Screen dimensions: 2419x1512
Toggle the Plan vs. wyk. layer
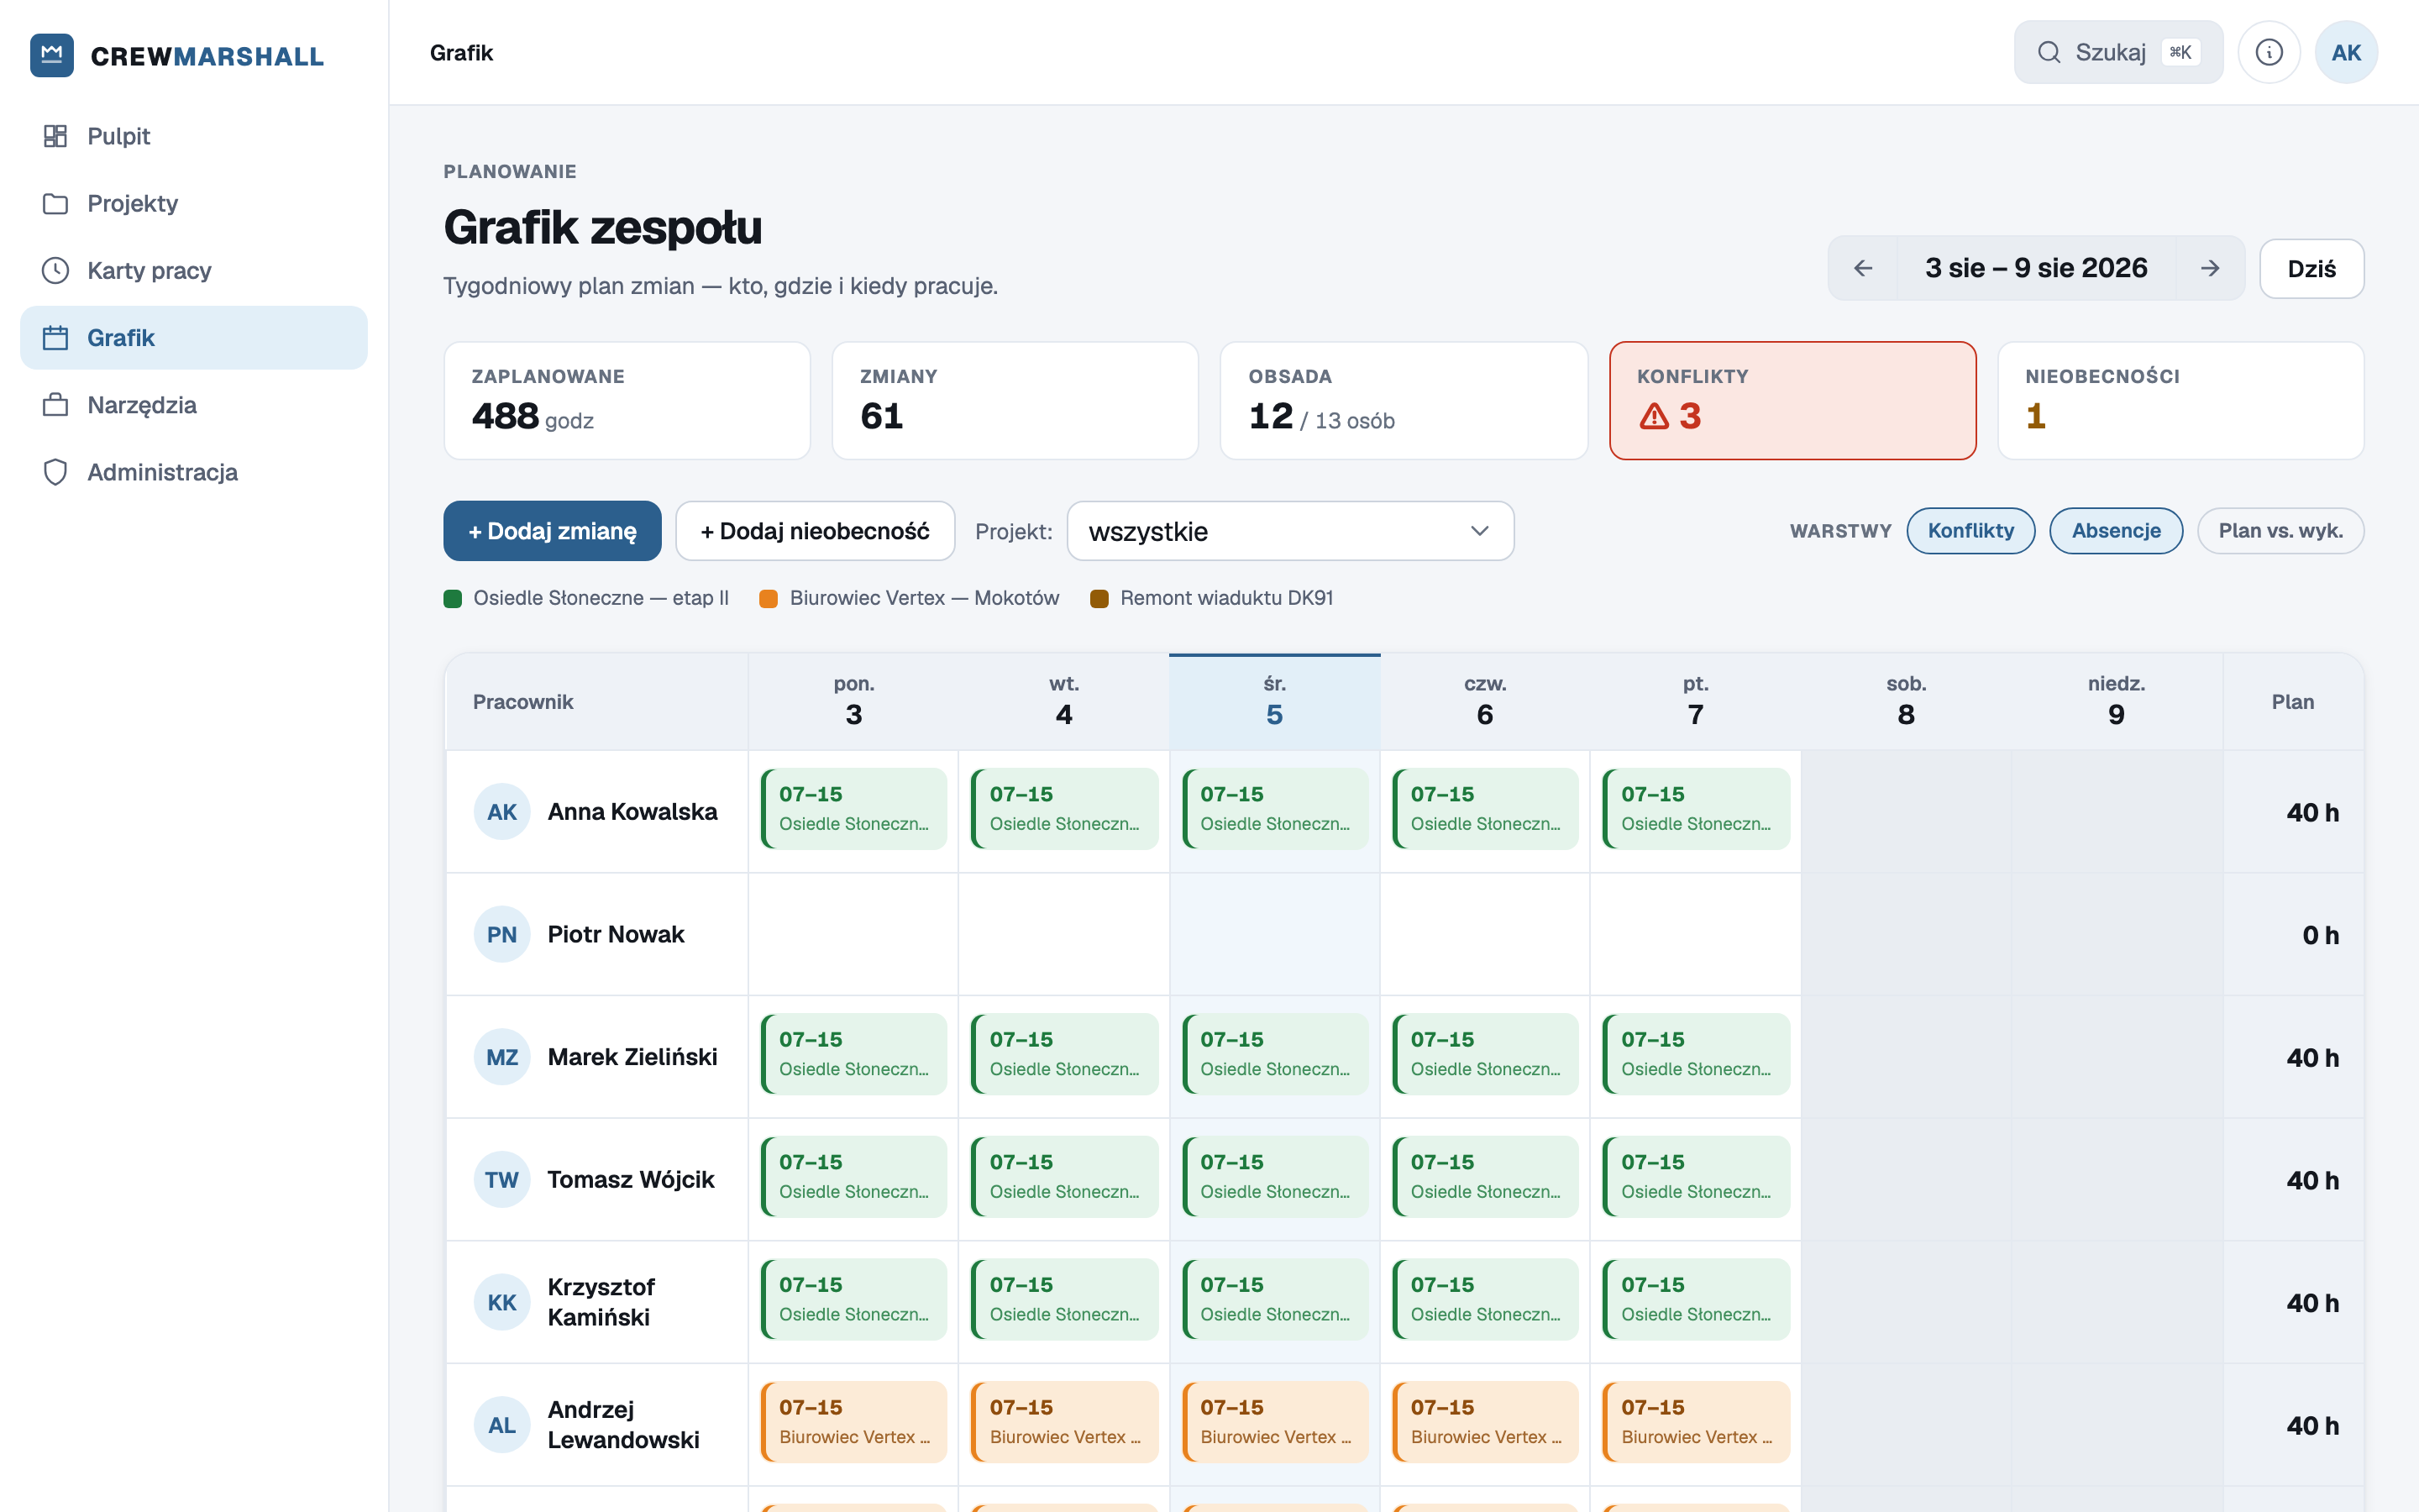click(2280, 531)
